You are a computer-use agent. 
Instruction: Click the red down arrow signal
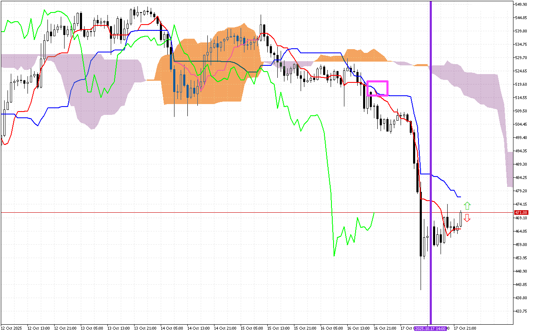[x=467, y=218]
